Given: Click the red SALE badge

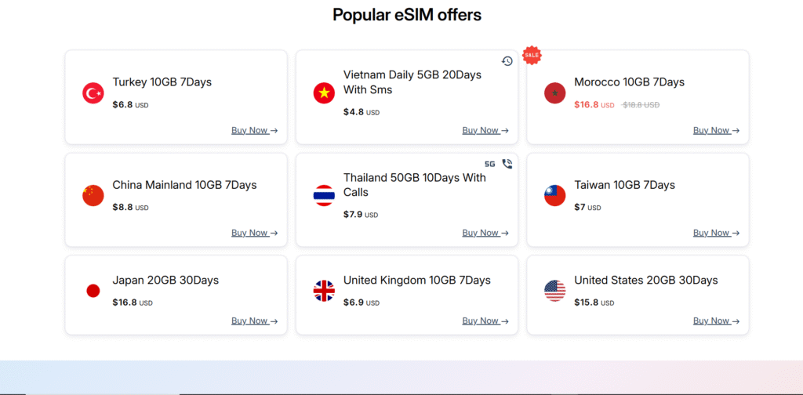Looking at the screenshot, I should 532,55.
